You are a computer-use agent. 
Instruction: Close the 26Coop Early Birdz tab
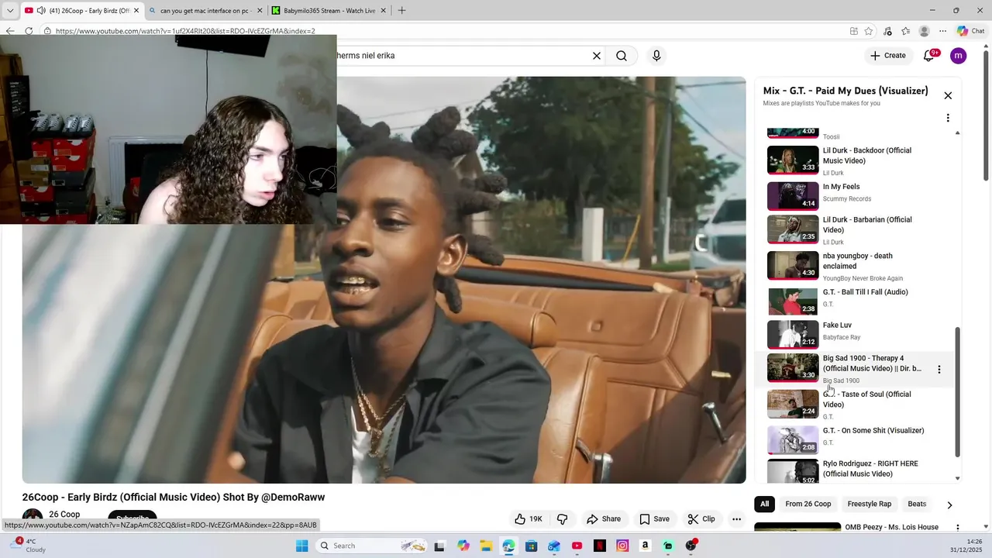point(136,11)
